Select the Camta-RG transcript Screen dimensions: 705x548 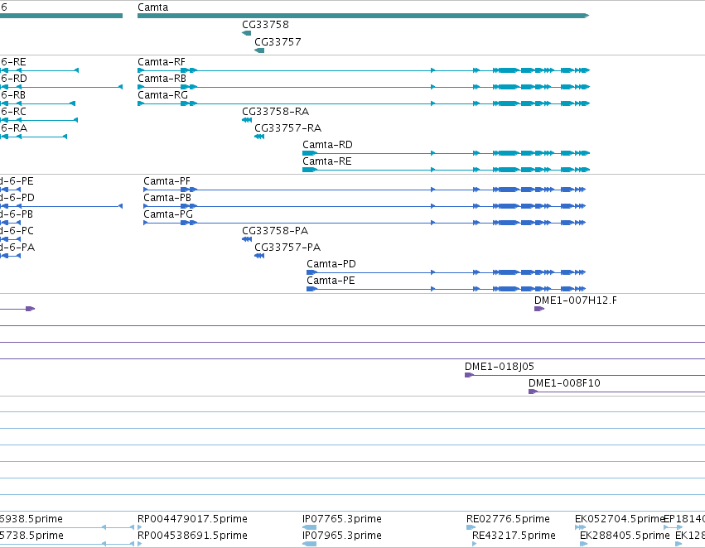pos(364,103)
